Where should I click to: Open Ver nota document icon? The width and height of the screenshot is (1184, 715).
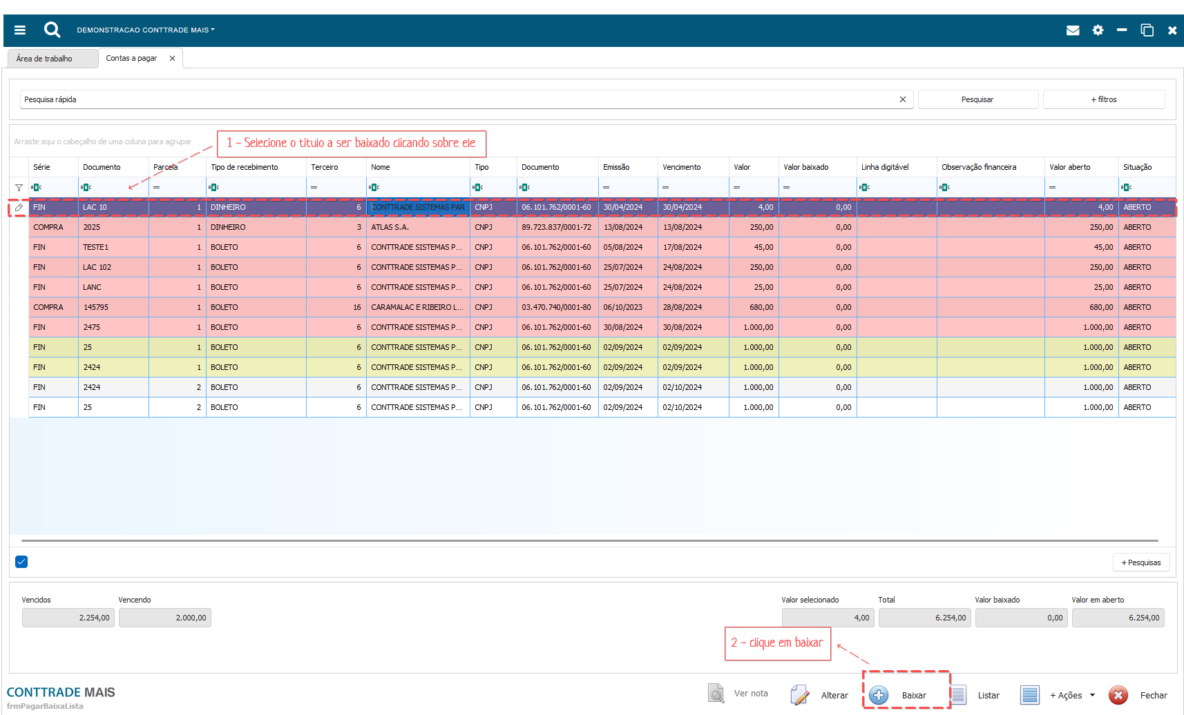(x=716, y=694)
